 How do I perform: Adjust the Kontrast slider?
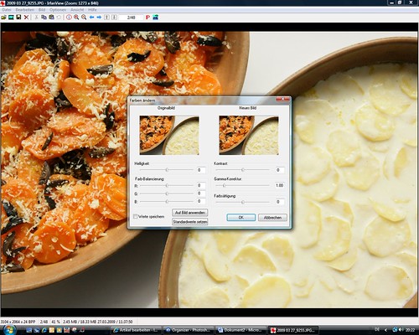243,170
